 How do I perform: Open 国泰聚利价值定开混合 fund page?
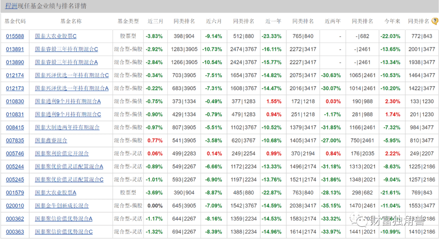click(62, 153)
